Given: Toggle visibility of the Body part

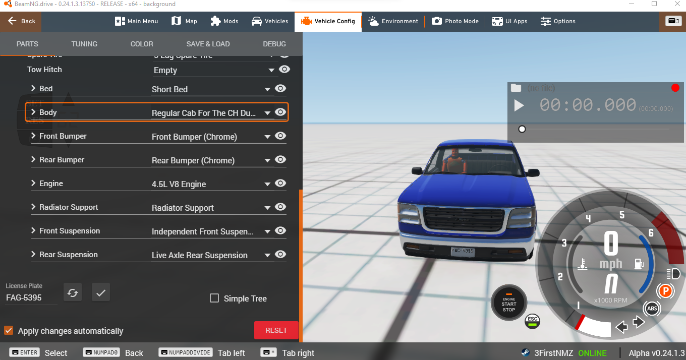Looking at the screenshot, I should point(280,112).
